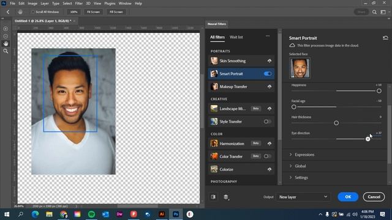392x220 pixels.
Task: Open the Plugins menu
Action: coord(110,4)
